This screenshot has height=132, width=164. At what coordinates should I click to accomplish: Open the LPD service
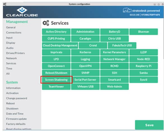[x=56, y=59]
